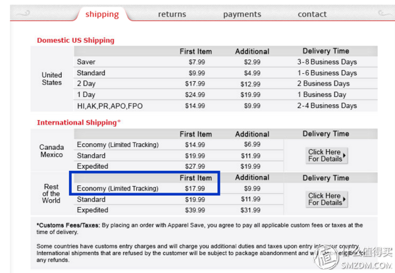395x273 pixels.
Task: Switch to the returns tab
Action: pos(172,14)
